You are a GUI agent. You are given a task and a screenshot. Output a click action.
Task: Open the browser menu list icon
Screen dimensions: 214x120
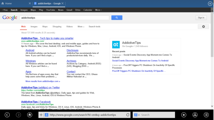point(206,115)
